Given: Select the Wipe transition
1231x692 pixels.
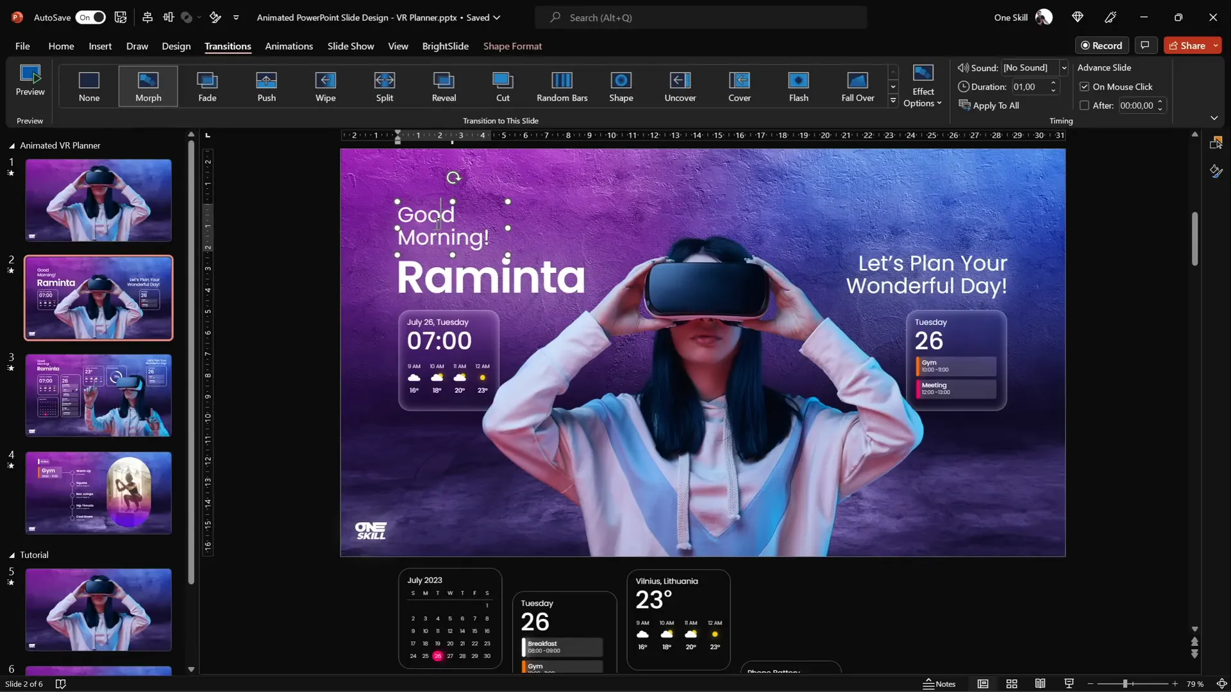Looking at the screenshot, I should click(x=325, y=86).
